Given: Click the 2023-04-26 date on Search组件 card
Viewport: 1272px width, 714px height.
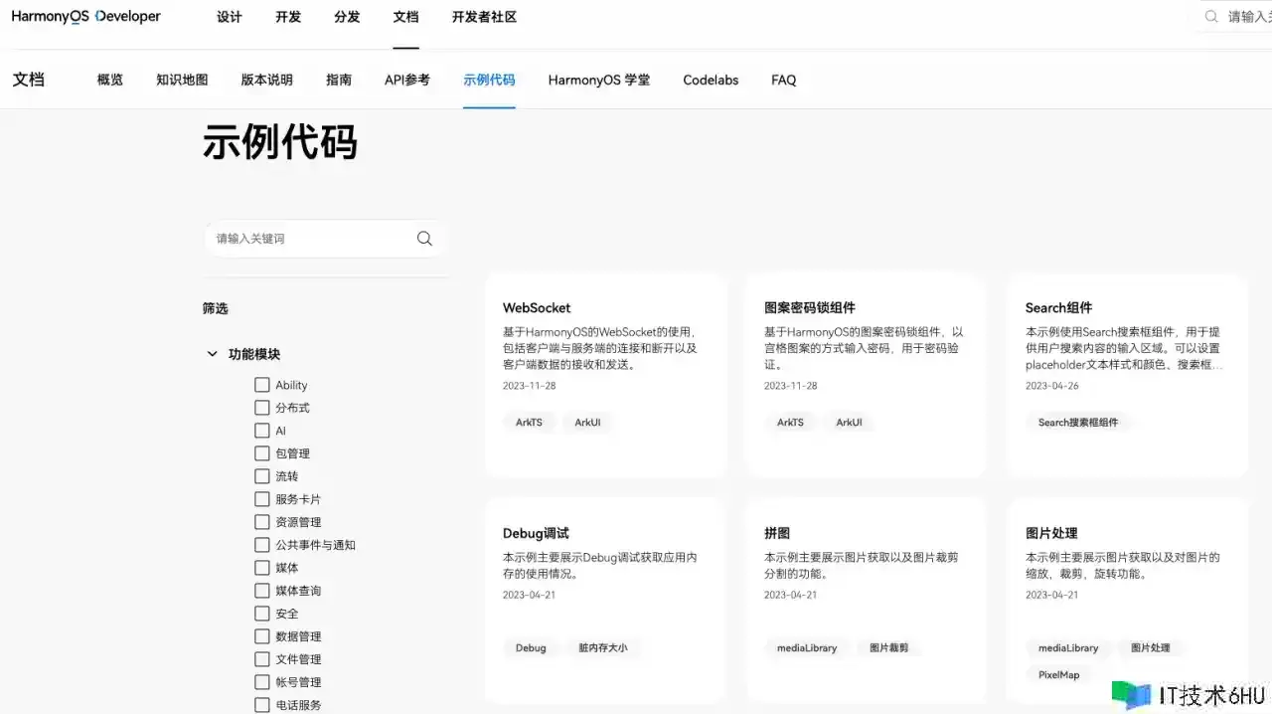Looking at the screenshot, I should [x=1051, y=386].
